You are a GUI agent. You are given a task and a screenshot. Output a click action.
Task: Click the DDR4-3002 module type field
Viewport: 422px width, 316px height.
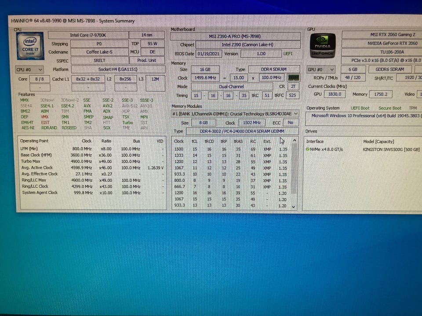pos(242,131)
